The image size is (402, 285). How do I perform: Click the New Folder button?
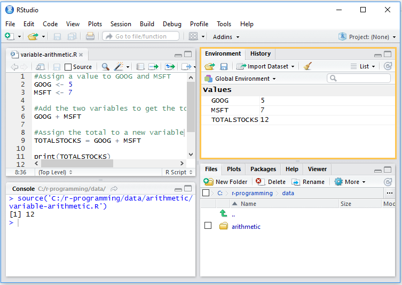226,182
